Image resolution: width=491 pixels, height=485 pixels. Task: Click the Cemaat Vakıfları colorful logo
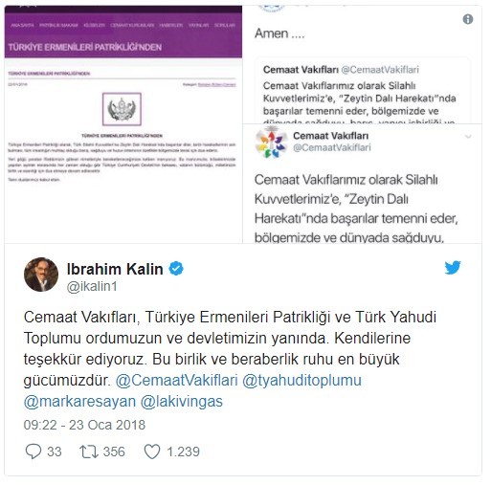click(271, 143)
